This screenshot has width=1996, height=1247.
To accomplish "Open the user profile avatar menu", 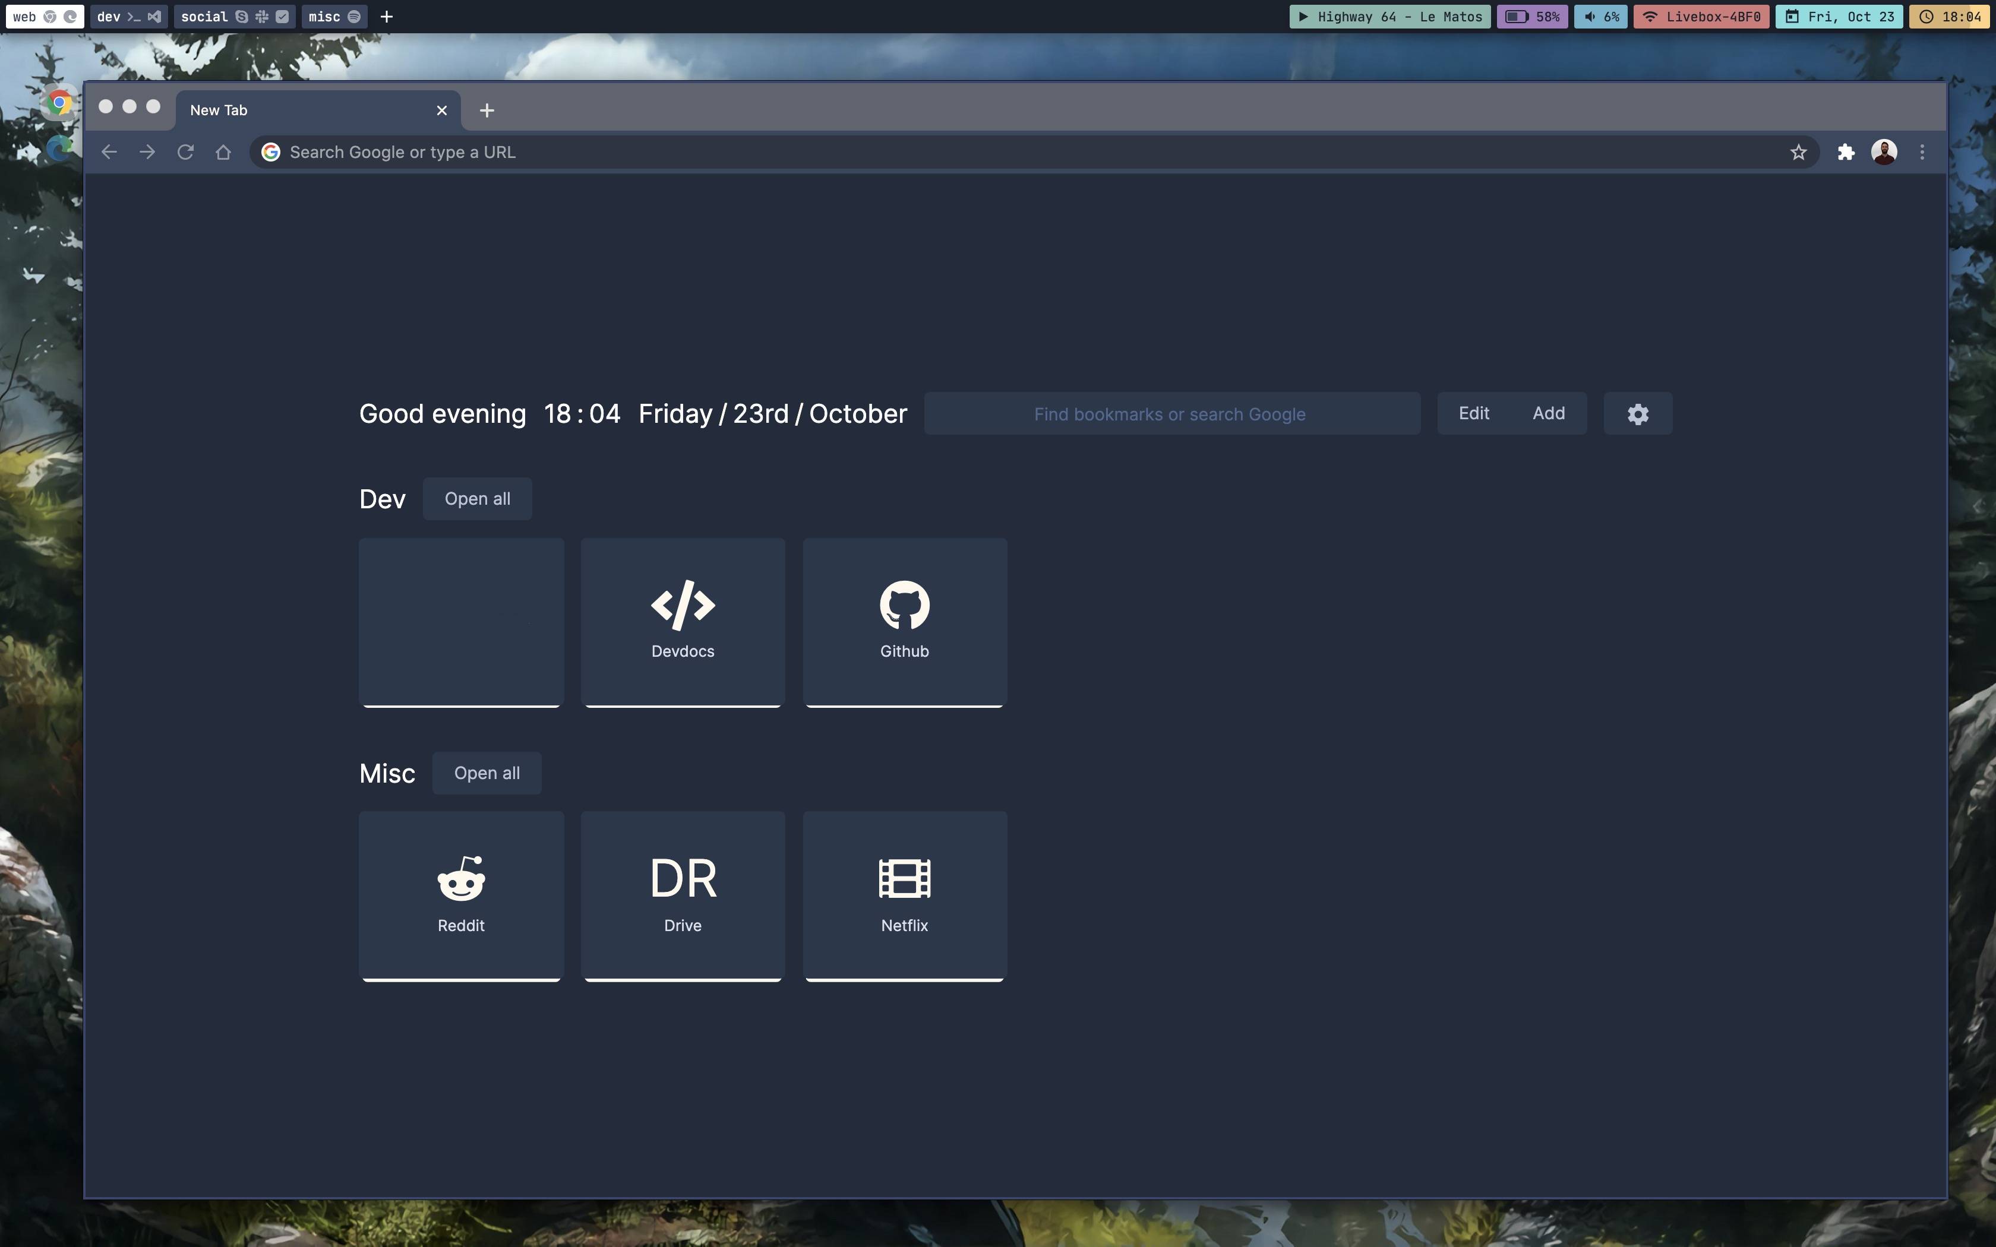I will point(1884,153).
